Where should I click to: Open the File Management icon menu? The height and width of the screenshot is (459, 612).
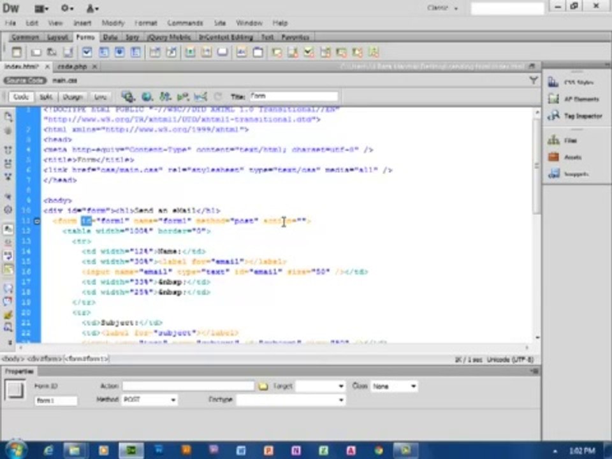[x=165, y=96]
